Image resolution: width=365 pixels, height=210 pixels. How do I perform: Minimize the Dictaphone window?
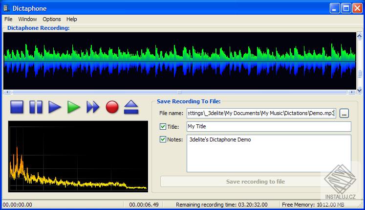click(x=335, y=8)
